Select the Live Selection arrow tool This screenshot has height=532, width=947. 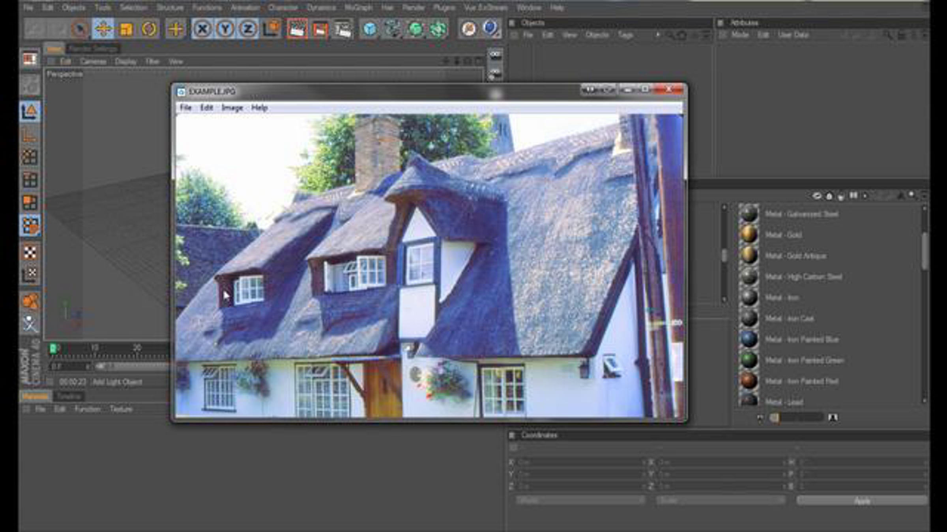tap(80, 29)
